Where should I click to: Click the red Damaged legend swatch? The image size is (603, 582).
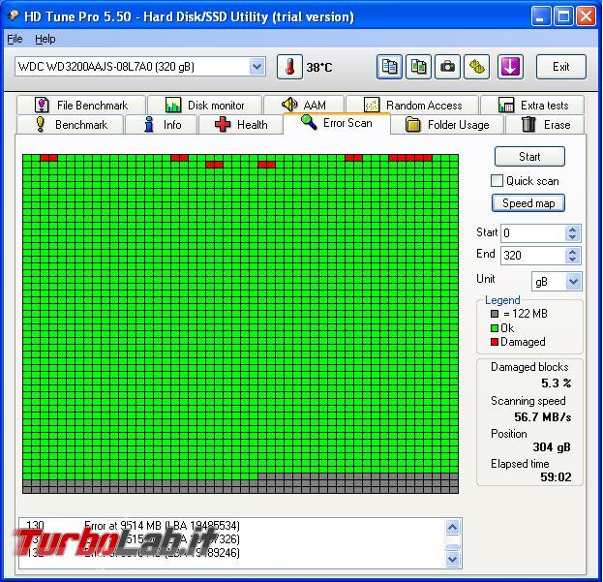(495, 342)
